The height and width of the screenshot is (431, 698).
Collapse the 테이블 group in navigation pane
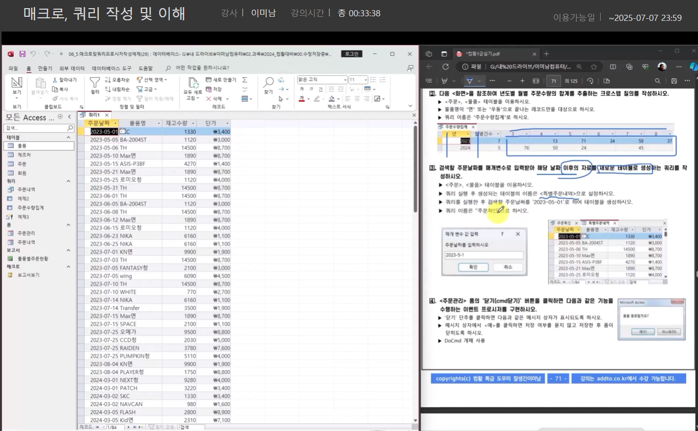pyautogui.click(x=69, y=137)
